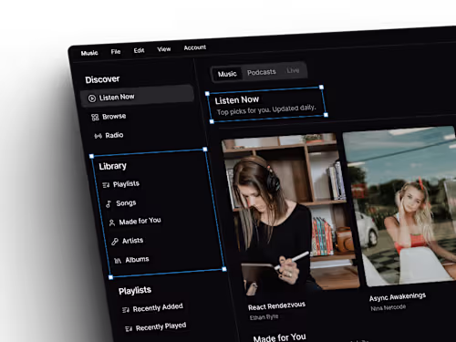The image size is (456, 342).
Task: Click the Recently Added playlist icon
Action: 126,310
